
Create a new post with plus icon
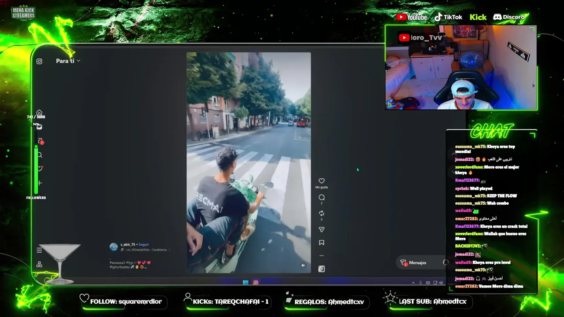point(39,183)
